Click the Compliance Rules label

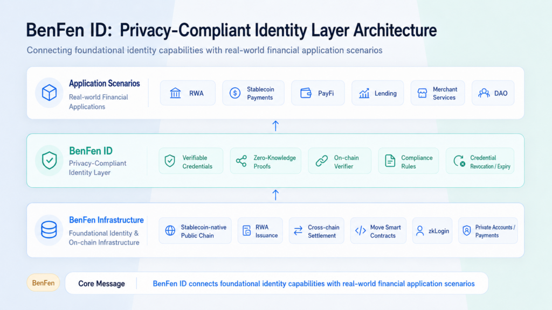[x=417, y=162]
